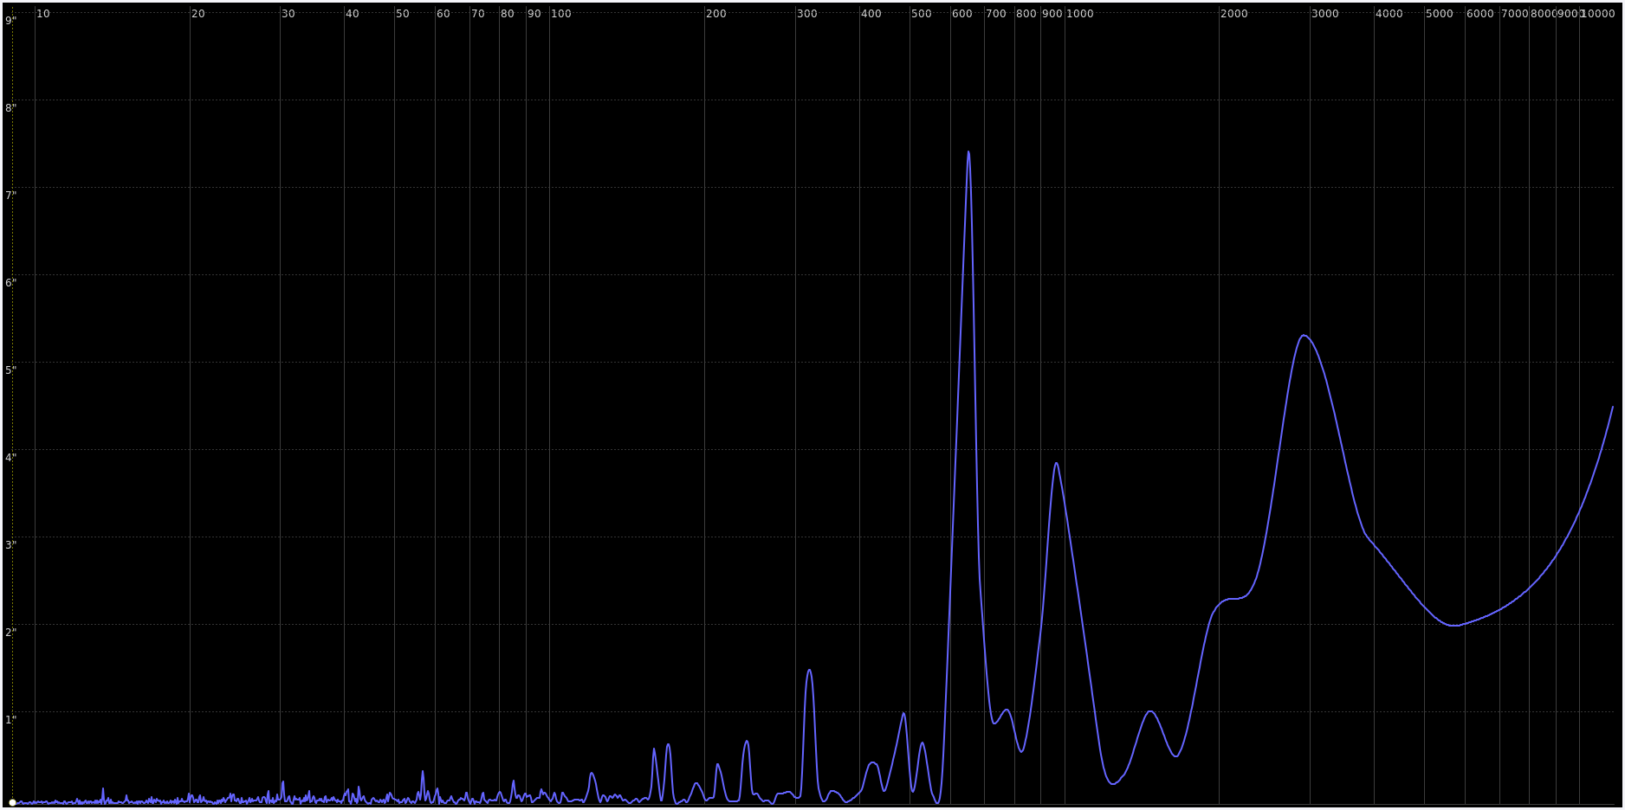
Task: Click the 6" amplitude axis label
Action: 11,283
